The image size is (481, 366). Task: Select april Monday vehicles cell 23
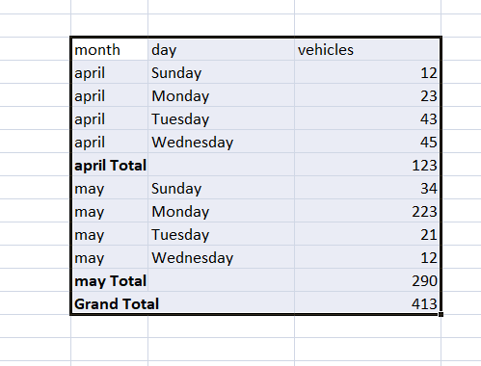367,95
